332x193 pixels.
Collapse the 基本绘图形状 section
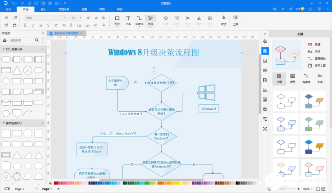[4, 123]
